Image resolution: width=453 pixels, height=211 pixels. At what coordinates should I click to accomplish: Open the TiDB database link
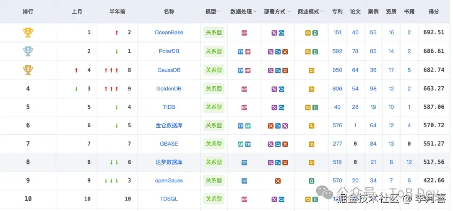click(x=169, y=107)
